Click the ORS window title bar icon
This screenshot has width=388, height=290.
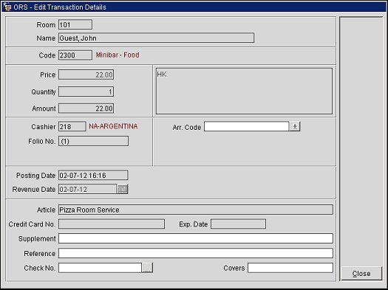coord(7,7)
